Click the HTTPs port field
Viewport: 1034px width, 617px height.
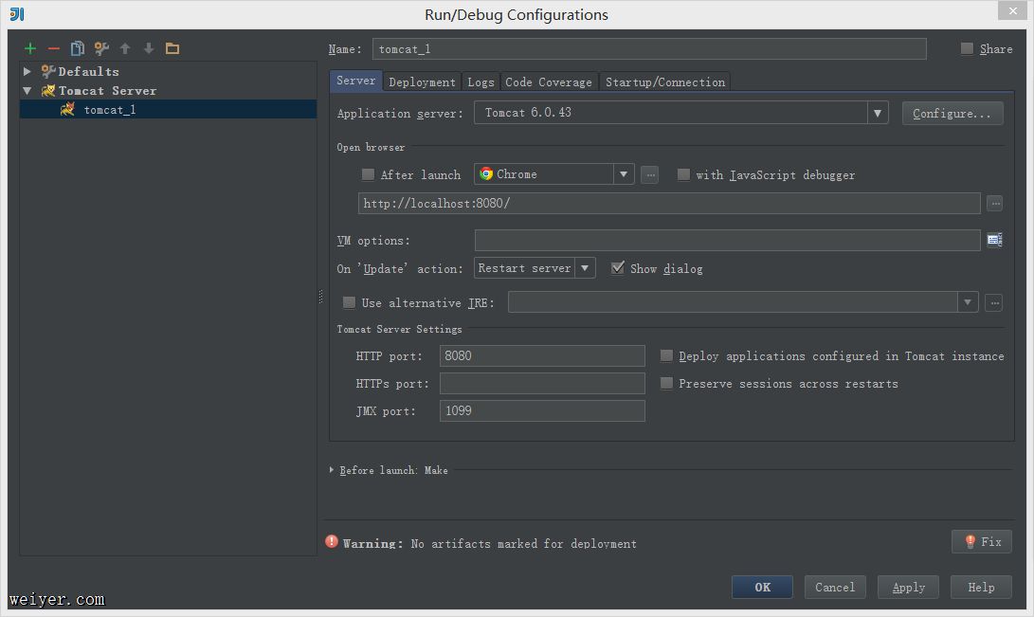pyautogui.click(x=542, y=384)
